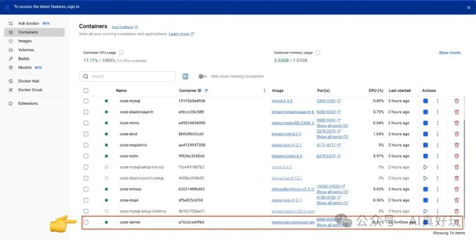This screenshot has height=240, width=476.
Task: Select coze-server row checkbox
Action: [86, 222]
